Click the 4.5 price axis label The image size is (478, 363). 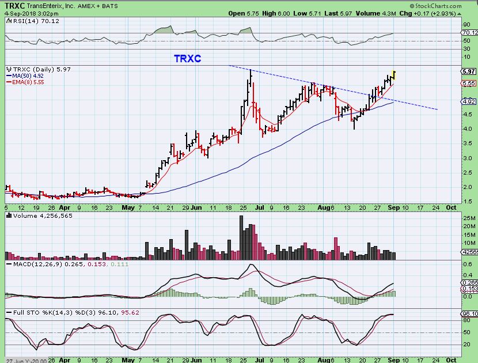[468, 115]
